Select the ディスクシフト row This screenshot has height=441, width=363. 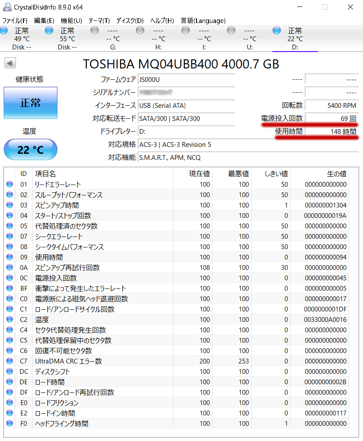tap(177, 372)
